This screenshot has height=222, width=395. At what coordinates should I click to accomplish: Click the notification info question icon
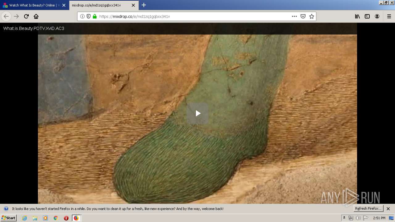tap(6, 209)
